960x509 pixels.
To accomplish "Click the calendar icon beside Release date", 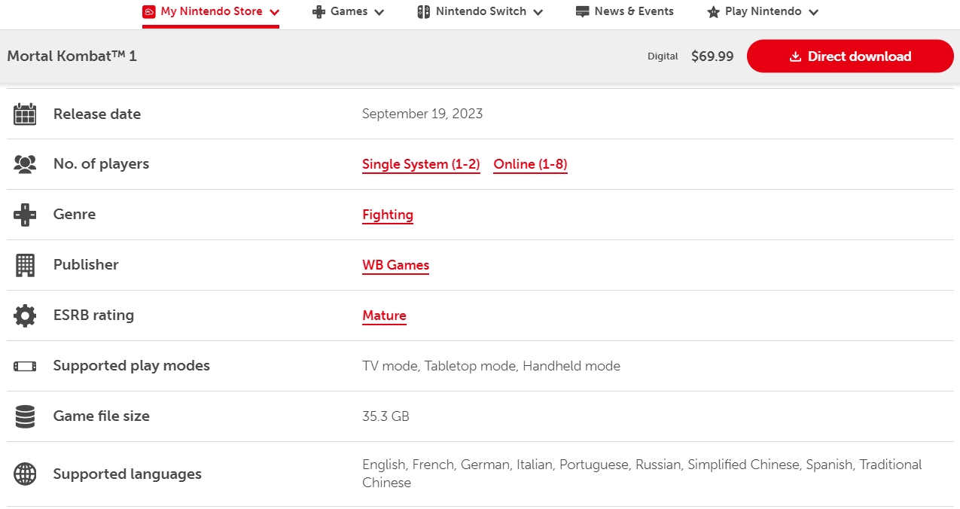I will coord(25,114).
